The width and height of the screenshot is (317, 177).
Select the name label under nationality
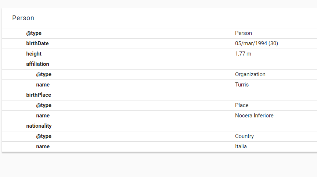coord(43,146)
